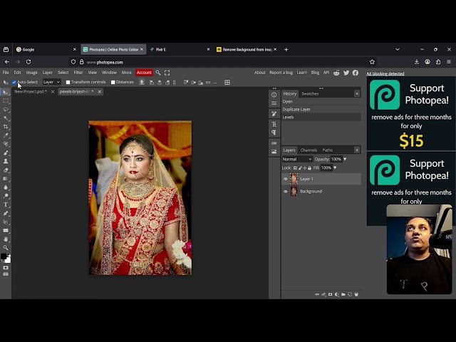Viewport: 456px width, 342px height.
Task: Open the search magnifier in menu bar
Action: (x=158, y=73)
